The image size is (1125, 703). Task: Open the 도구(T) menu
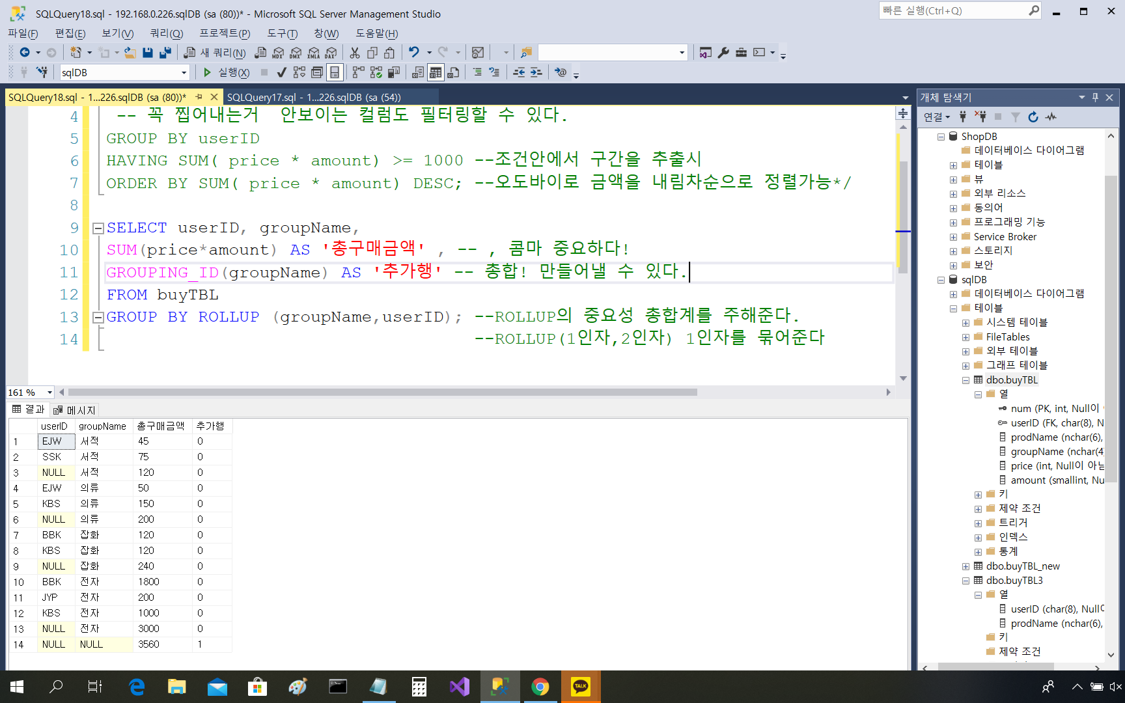(283, 33)
